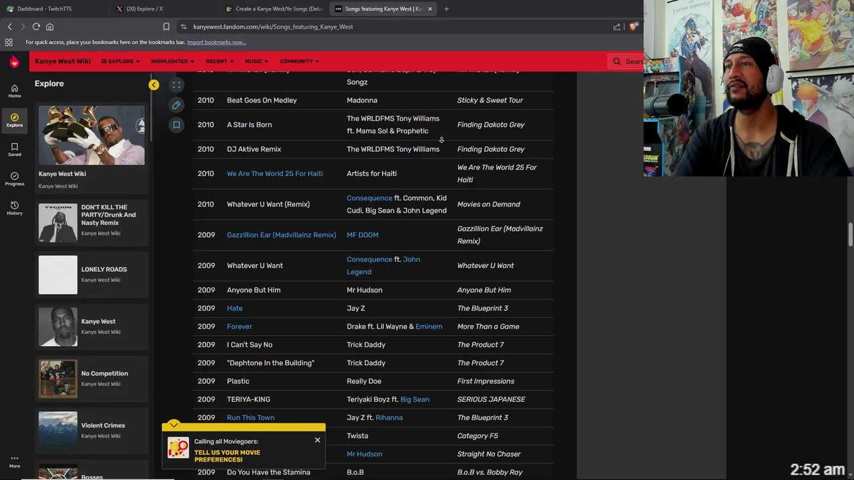Go back with the browser back arrow
This screenshot has width=854, height=480.
[9, 27]
